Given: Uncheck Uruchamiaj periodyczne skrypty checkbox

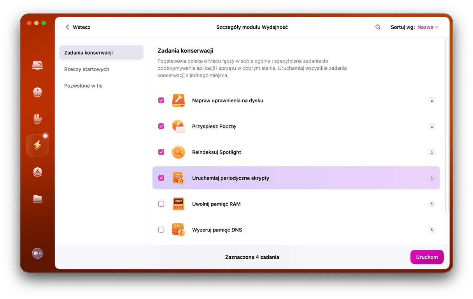Looking at the screenshot, I should tap(161, 178).
